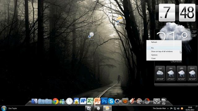Open the orange tray icon beside the volume

tap(182, 109)
